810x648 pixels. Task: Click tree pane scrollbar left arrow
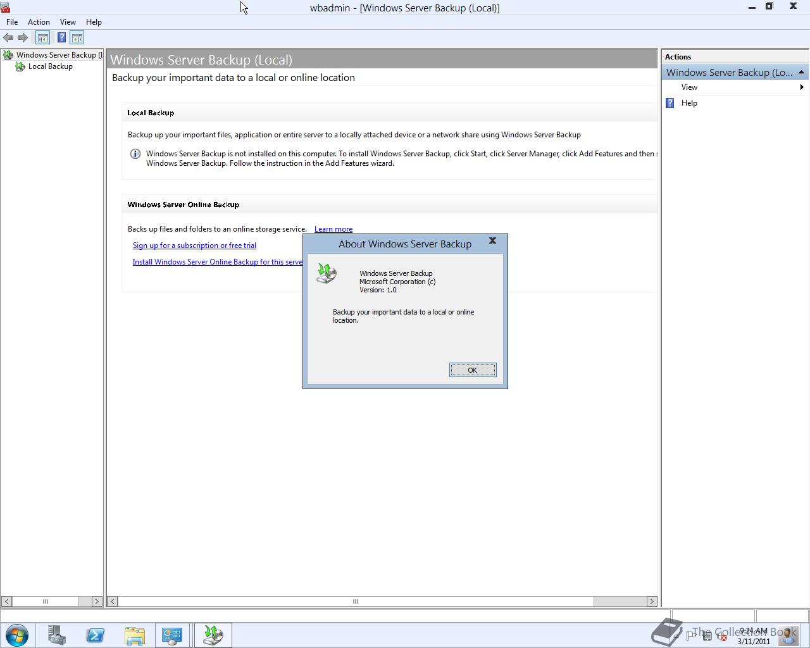click(6, 601)
